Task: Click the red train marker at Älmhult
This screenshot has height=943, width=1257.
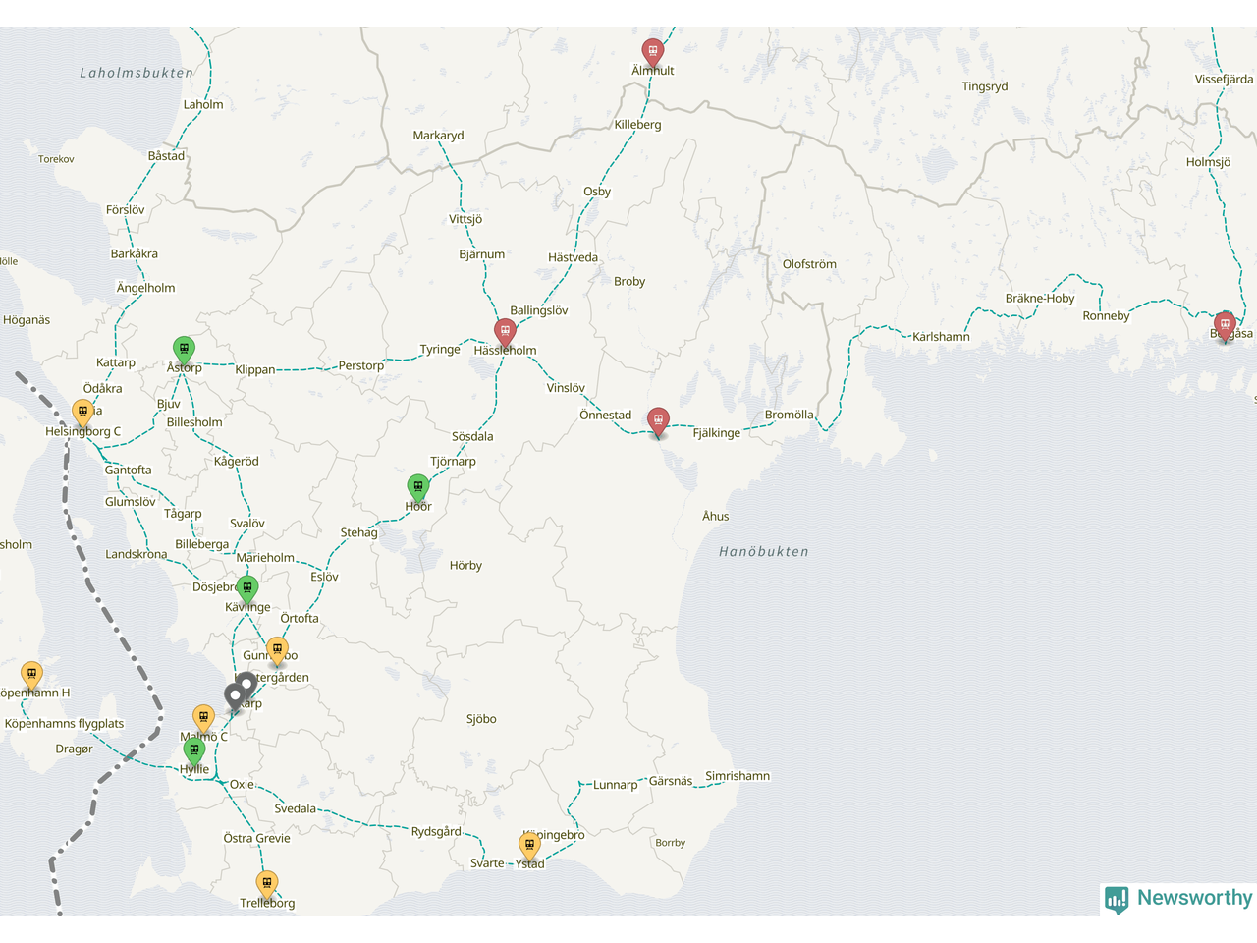Action: tap(652, 51)
